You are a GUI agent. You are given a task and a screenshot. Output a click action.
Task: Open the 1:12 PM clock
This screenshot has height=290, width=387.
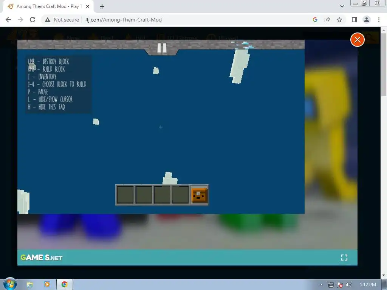click(x=368, y=285)
